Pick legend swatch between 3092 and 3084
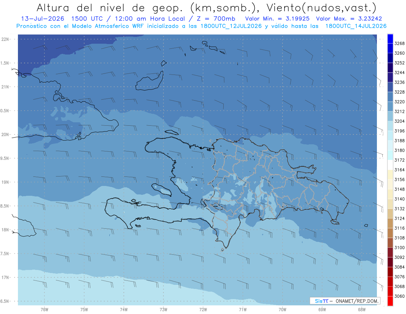 tap(390, 262)
